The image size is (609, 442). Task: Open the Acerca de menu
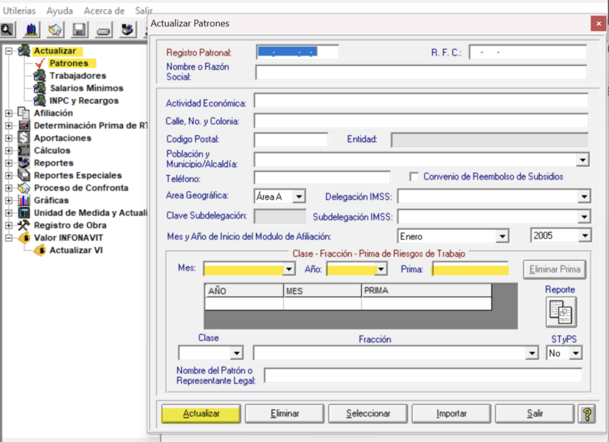pyautogui.click(x=104, y=11)
